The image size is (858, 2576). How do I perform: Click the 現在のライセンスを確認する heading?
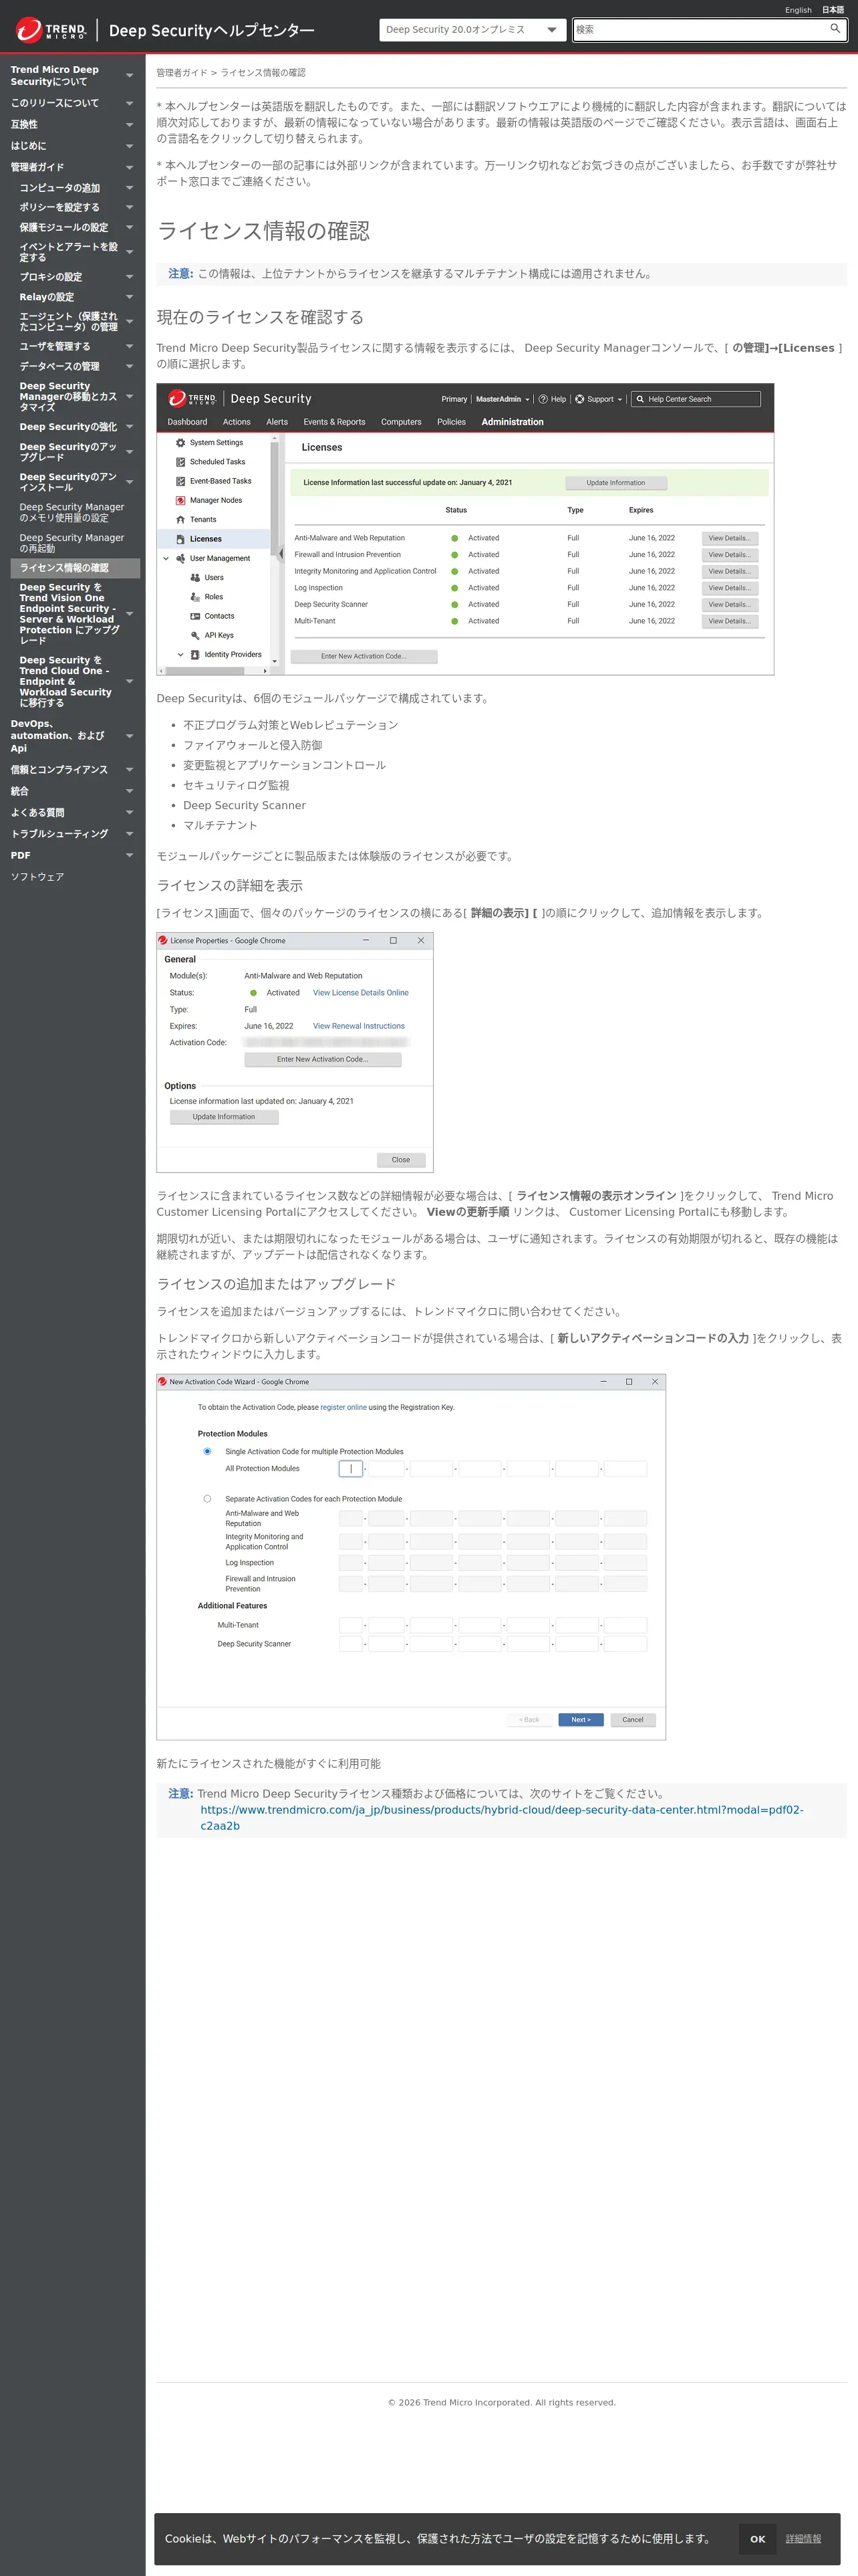pos(260,317)
